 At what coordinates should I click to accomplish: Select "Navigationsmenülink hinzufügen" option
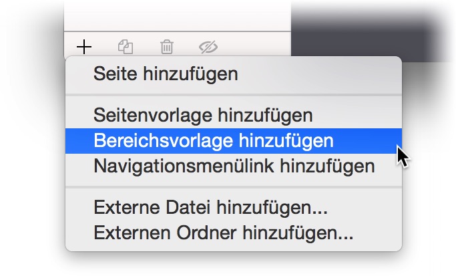234,165
